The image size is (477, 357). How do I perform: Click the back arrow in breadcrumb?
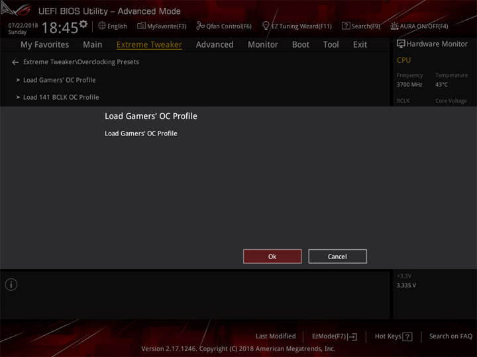click(15, 62)
